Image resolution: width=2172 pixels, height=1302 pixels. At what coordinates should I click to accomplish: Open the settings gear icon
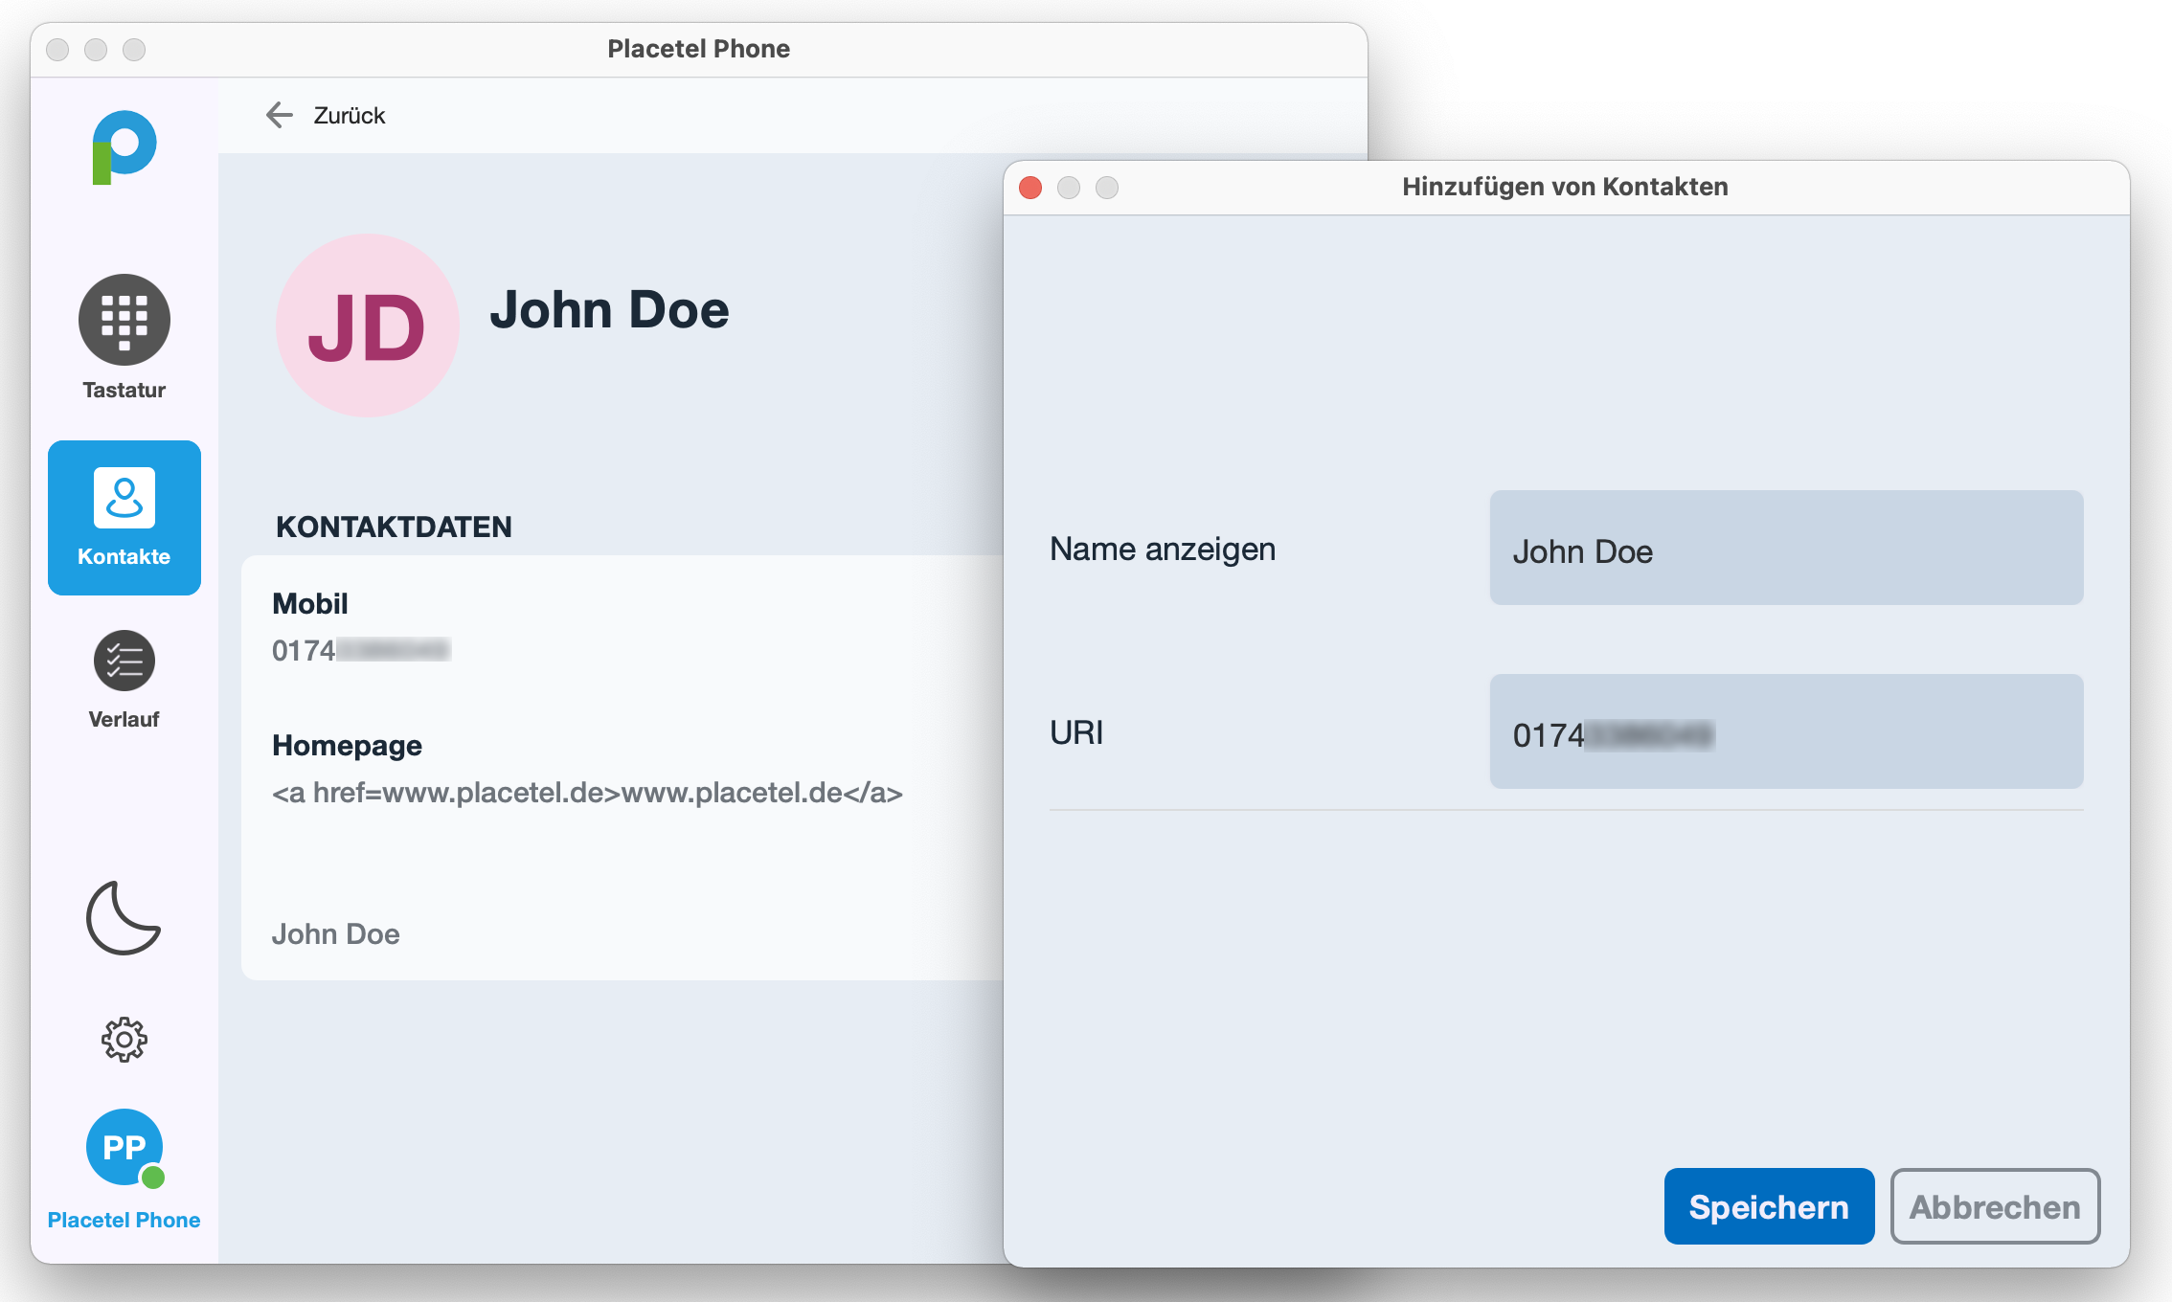(124, 1040)
